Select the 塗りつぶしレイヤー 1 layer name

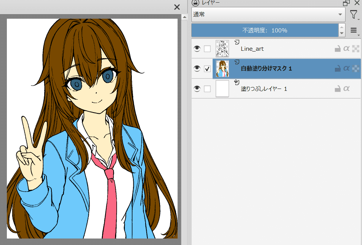(x=264, y=89)
